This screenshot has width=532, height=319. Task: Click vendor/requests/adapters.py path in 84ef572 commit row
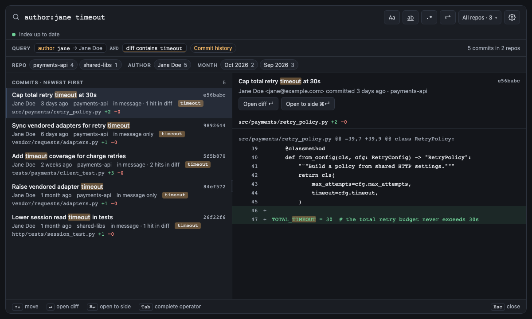coord(55,204)
